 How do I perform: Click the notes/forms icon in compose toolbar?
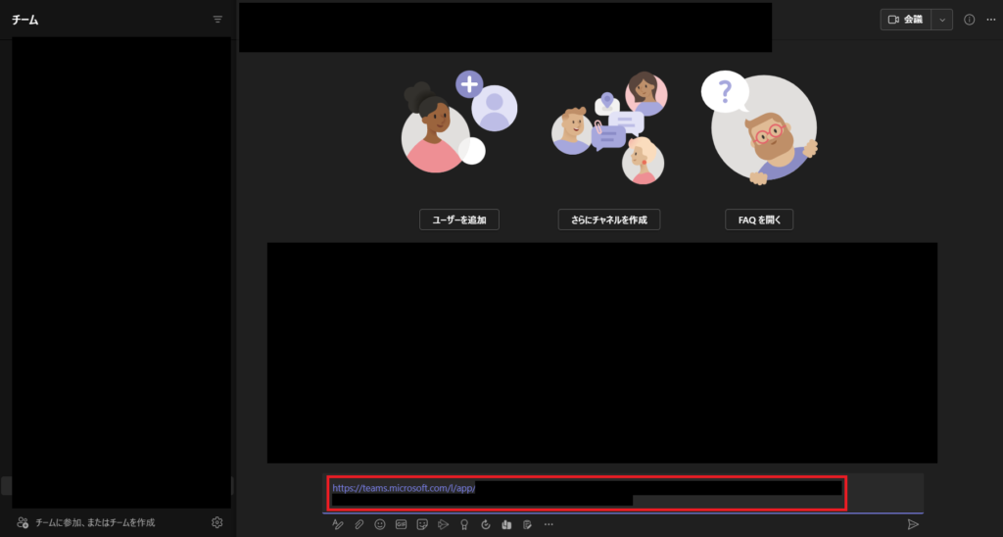tap(527, 525)
